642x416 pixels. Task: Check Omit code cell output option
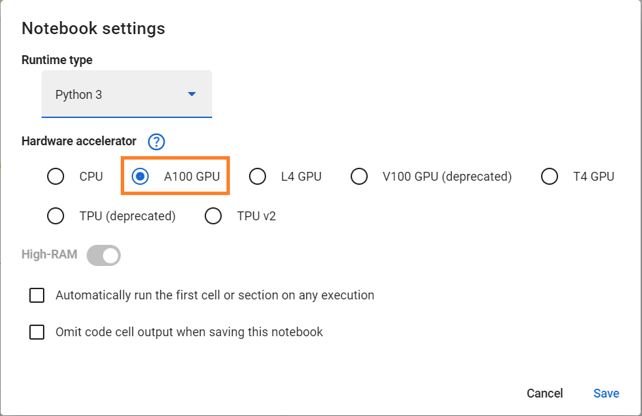click(x=37, y=332)
